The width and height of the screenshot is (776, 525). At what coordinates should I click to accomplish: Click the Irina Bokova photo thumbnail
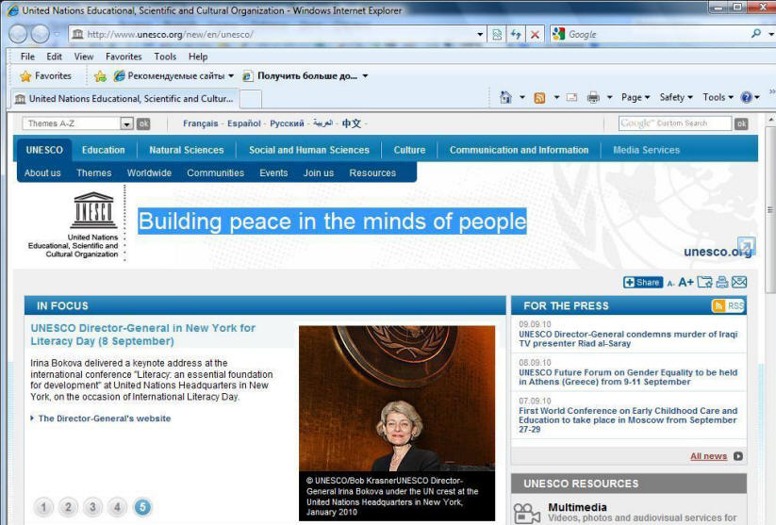[397, 399]
